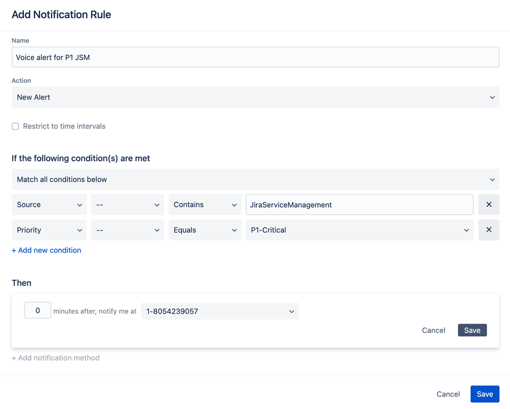Screen dimensions: 510x409
Task: Open the Equals operator dropdown
Action: coord(205,230)
